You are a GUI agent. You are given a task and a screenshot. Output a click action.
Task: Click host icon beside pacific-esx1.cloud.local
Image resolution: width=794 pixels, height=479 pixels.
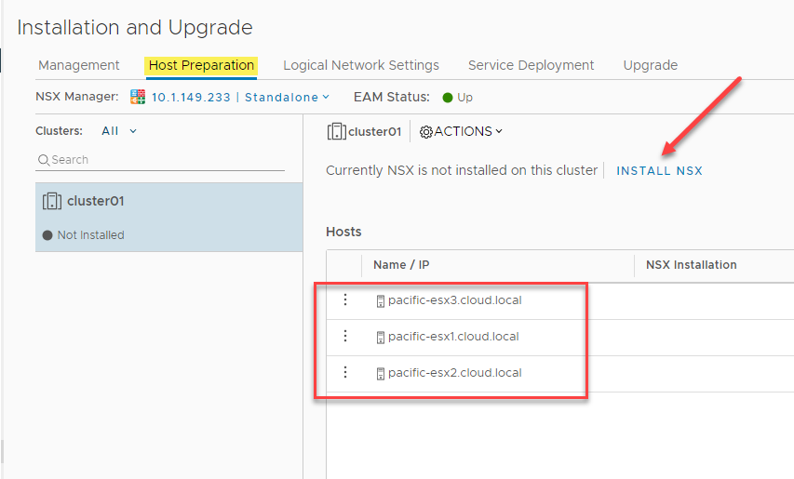[x=381, y=338]
